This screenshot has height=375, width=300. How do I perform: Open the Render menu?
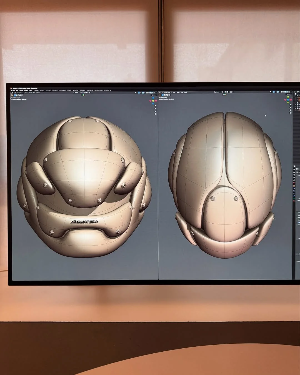(21, 91)
